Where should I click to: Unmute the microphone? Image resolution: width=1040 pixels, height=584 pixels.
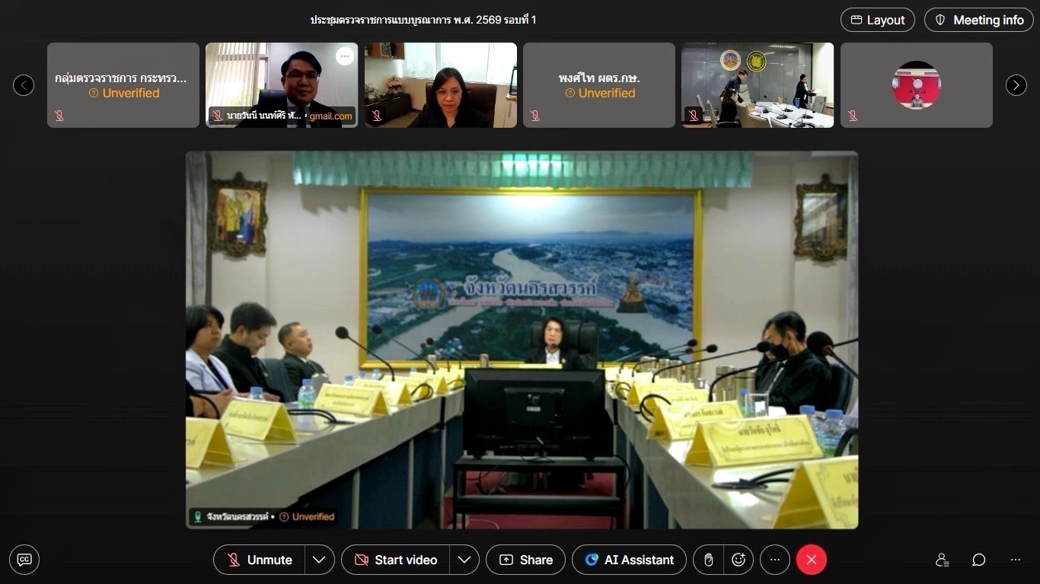(x=260, y=560)
